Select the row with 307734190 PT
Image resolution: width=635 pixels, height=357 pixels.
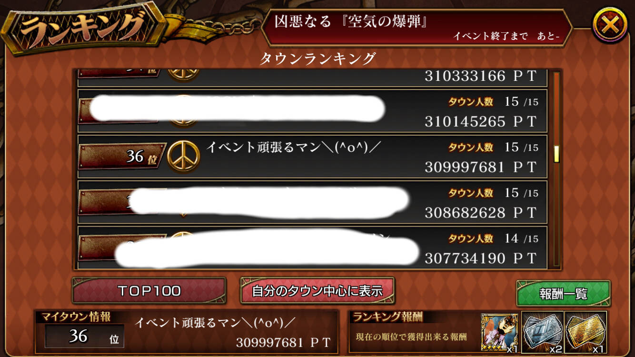pyautogui.click(x=312, y=246)
